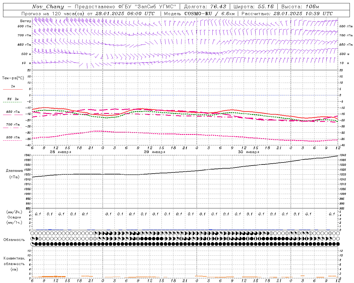The width and height of the screenshot is (354, 283).
Task: Click the computed time "Рассчитано: 28.01.2025 10:39 UTC"
Action: [x=287, y=14]
